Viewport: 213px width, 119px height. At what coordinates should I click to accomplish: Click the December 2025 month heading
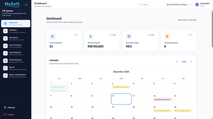point(121,72)
